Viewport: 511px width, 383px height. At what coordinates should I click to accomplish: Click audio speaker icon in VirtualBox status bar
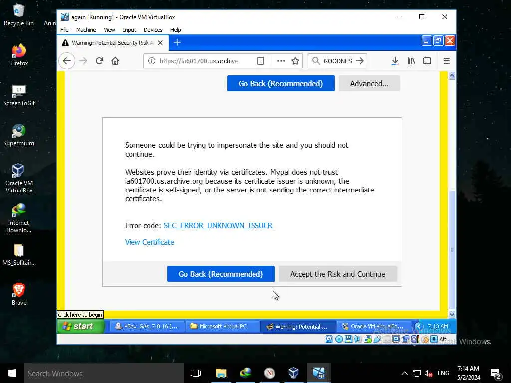[x=357, y=339]
